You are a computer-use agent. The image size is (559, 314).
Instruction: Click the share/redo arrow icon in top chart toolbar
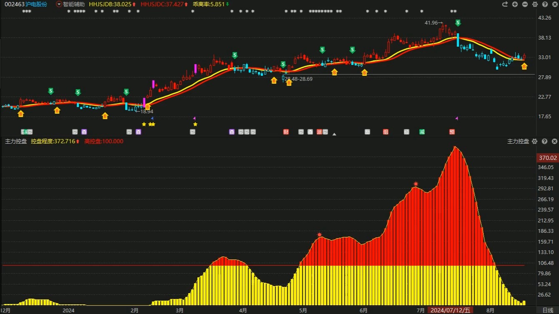click(505, 4)
